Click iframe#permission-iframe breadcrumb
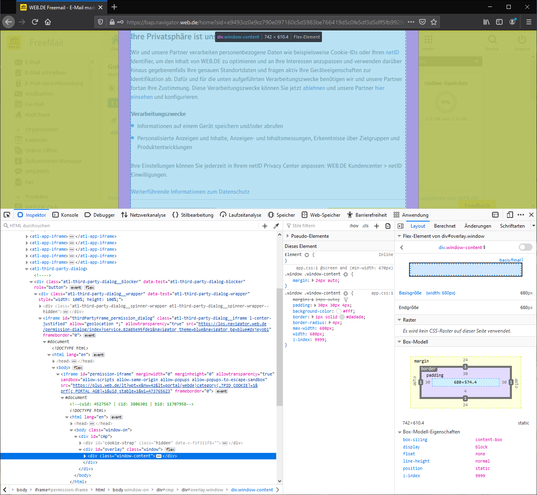Viewport: 537px width, 495px height. point(61,490)
